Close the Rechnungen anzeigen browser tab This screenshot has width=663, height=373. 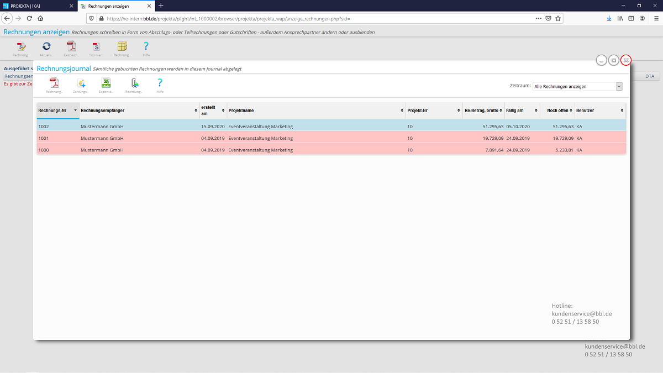point(150,6)
